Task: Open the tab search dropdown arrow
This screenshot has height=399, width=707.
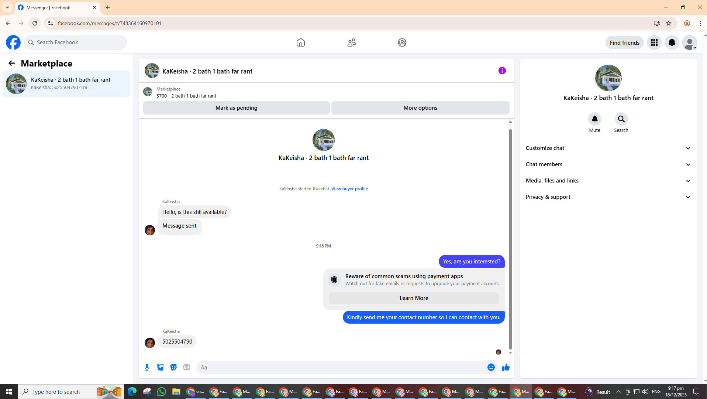Action: click(x=7, y=7)
